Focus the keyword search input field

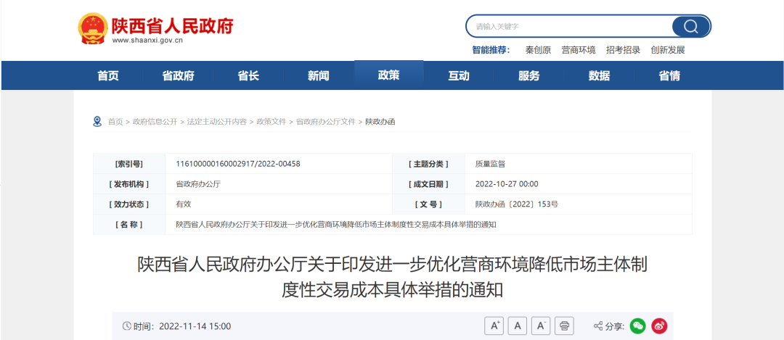tap(569, 27)
